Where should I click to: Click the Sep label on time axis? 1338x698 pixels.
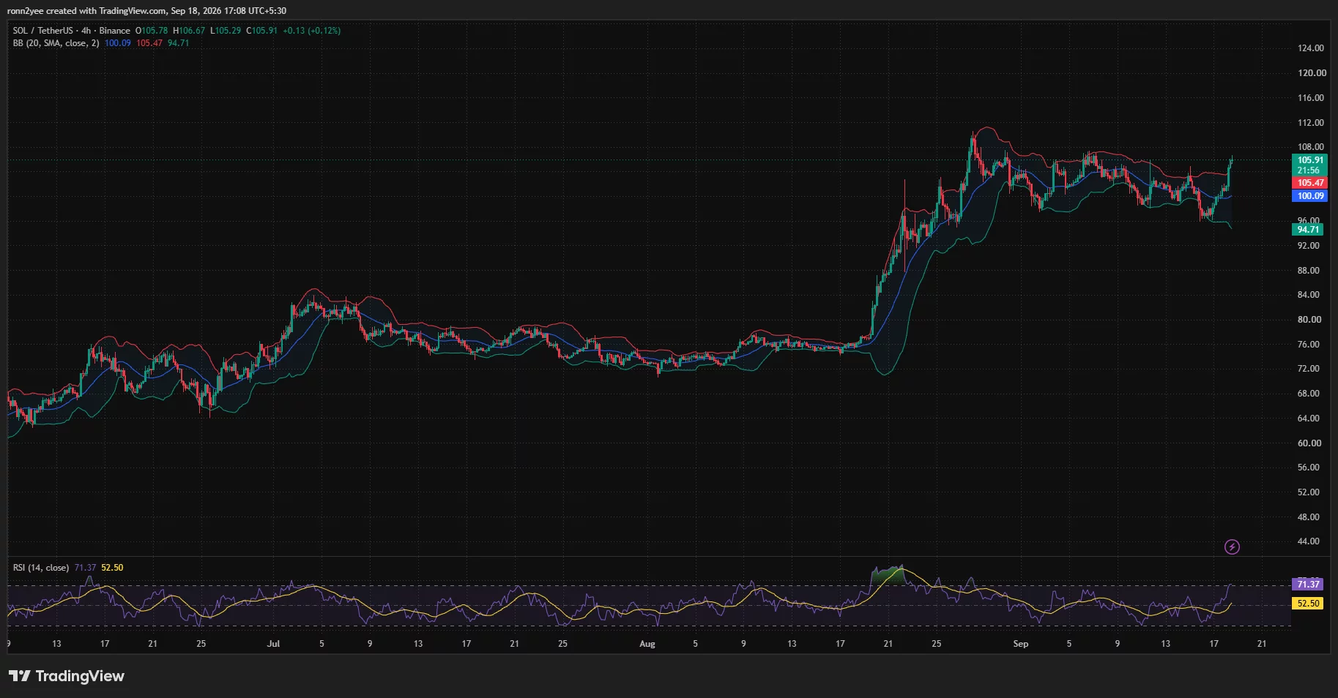[x=1021, y=644]
